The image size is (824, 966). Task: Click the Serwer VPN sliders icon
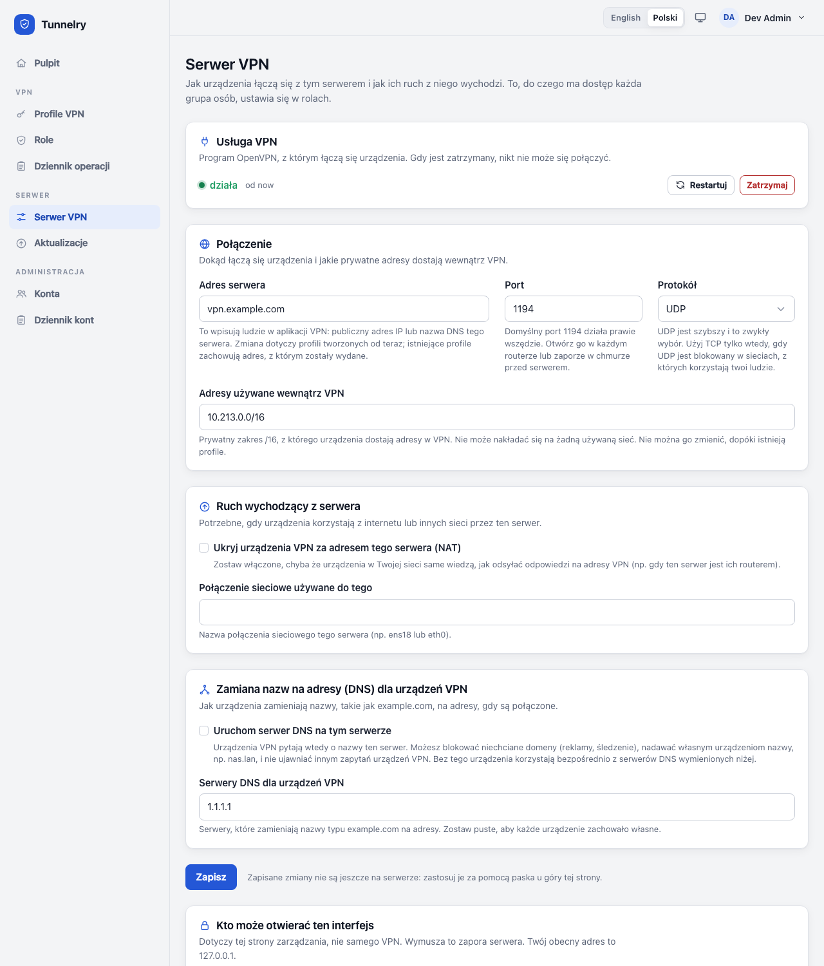pos(21,217)
